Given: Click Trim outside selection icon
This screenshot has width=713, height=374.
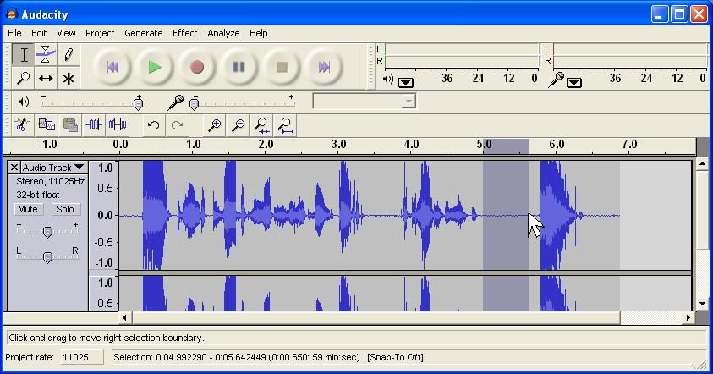Looking at the screenshot, I should tap(94, 124).
